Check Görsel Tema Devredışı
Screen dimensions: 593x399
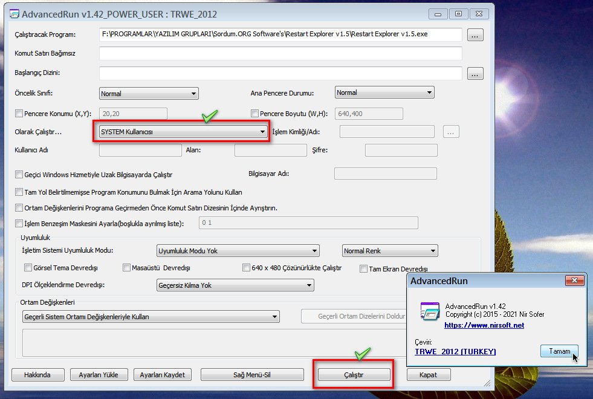click(x=28, y=267)
